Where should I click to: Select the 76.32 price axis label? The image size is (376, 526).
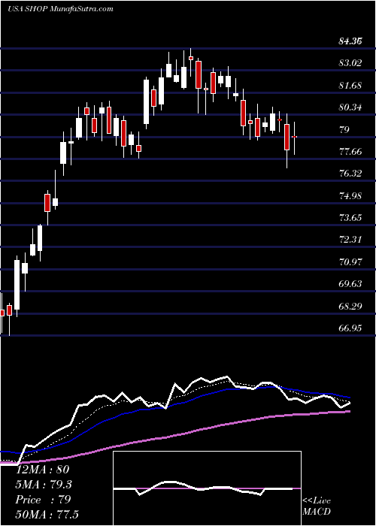click(350, 174)
